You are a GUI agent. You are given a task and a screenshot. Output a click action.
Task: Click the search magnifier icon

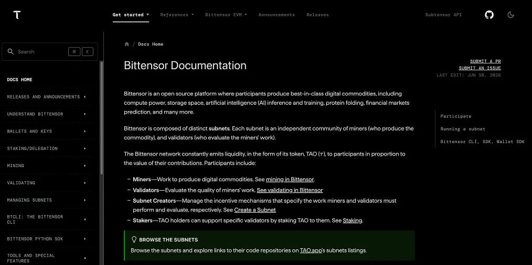click(x=10, y=51)
